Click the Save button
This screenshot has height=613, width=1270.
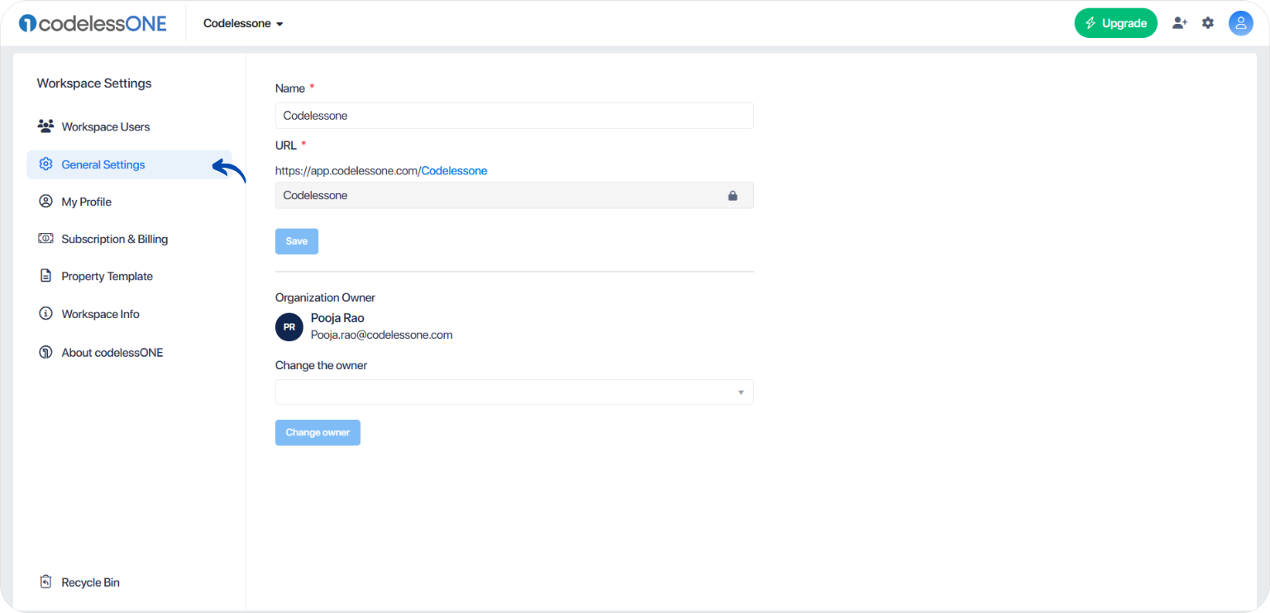tap(297, 241)
